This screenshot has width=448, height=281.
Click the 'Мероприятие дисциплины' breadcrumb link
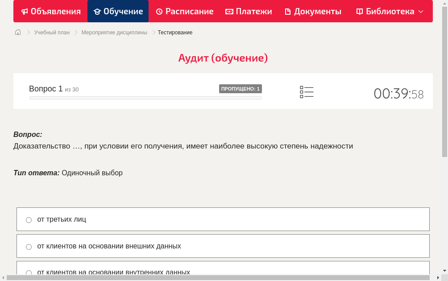114,32
